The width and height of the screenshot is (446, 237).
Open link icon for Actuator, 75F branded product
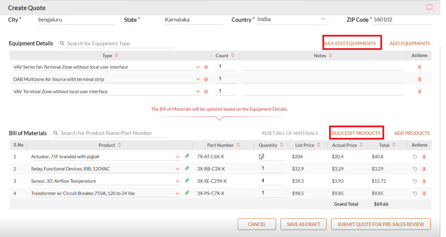(187, 156)
